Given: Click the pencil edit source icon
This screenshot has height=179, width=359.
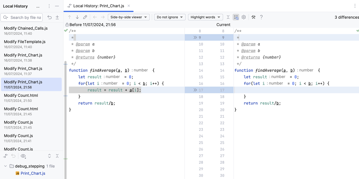Looking at the screenshot, I should pos(85,17).
